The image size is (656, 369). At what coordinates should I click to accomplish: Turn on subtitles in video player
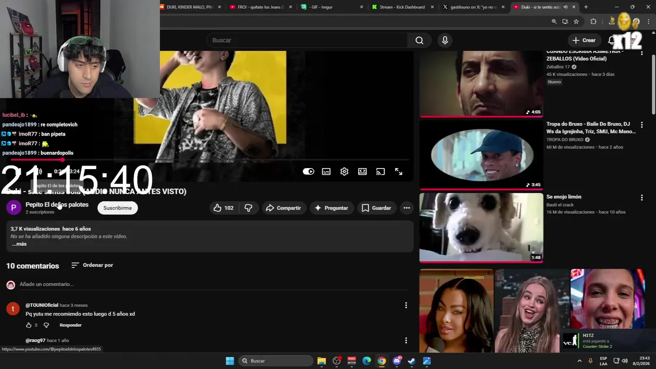326,172
